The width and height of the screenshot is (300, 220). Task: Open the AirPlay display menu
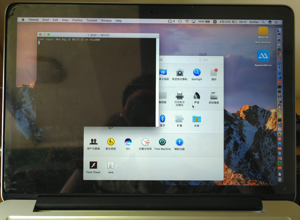click(x=194, y=22)
